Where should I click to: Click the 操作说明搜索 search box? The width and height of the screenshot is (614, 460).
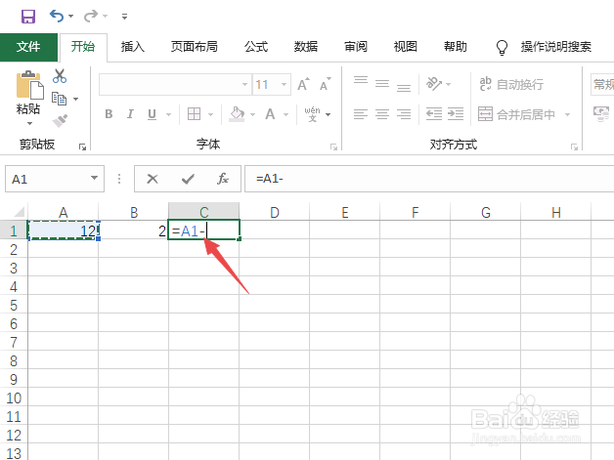coord(555,47)
